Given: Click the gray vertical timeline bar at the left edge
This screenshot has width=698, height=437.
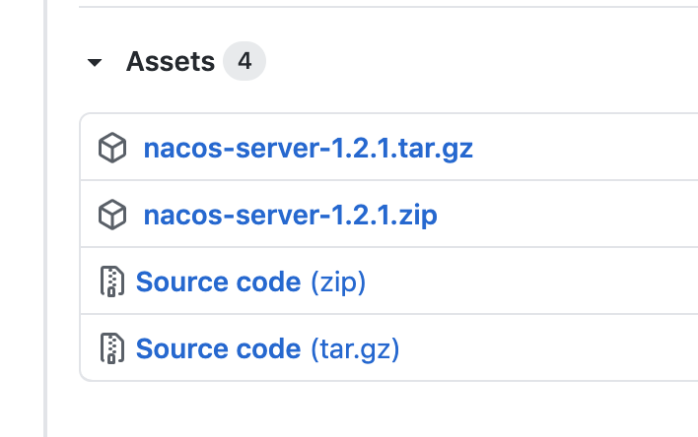Looking at the screenshot, I should 45,218.
